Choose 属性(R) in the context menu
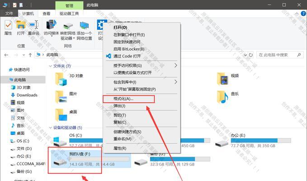The image size is (307, 181). point(142,148)
